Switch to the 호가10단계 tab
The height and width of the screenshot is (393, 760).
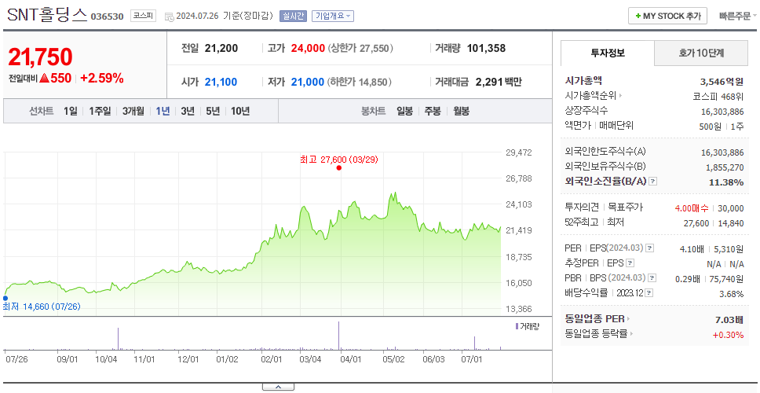coord(701,53)
